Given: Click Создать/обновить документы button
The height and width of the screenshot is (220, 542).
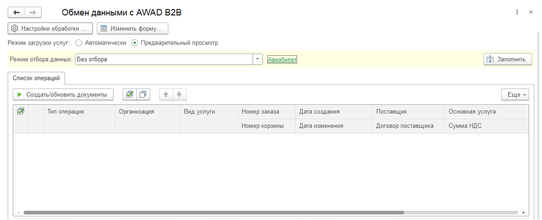Looking at the screenshot, I should coord(62,94).
